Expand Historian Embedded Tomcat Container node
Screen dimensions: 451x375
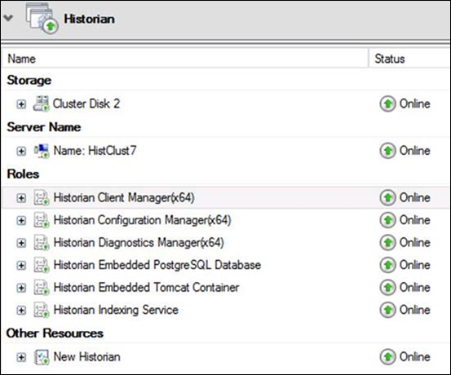tap(21, 288)
